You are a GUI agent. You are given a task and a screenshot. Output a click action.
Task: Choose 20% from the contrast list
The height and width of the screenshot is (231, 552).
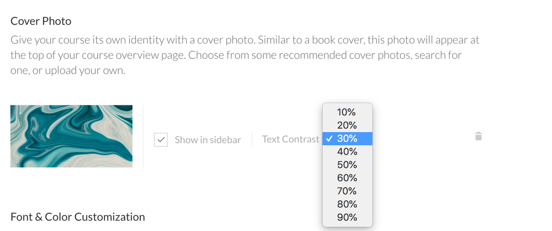(x=347, y=125)
